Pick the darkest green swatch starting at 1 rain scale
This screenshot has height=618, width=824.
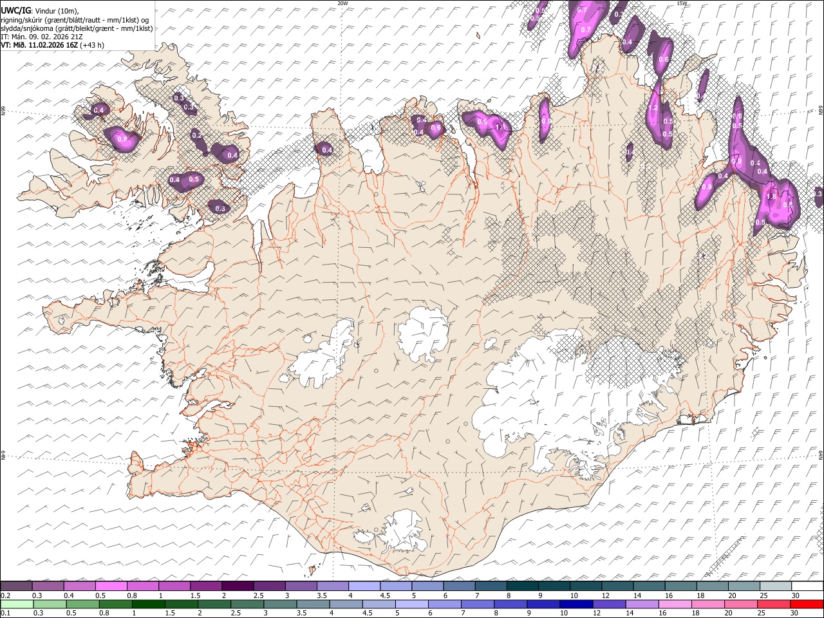(148, 604)
